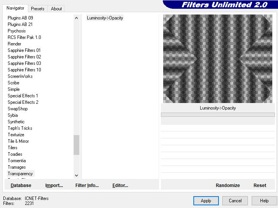This screenshot has height=208, width=278.
Task: Select Tile & Mirror category
Action: [18, 141]
